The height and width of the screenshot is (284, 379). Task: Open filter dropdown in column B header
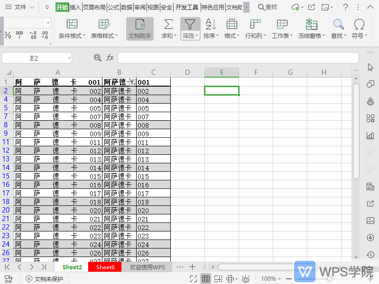[x=132, y=82]
